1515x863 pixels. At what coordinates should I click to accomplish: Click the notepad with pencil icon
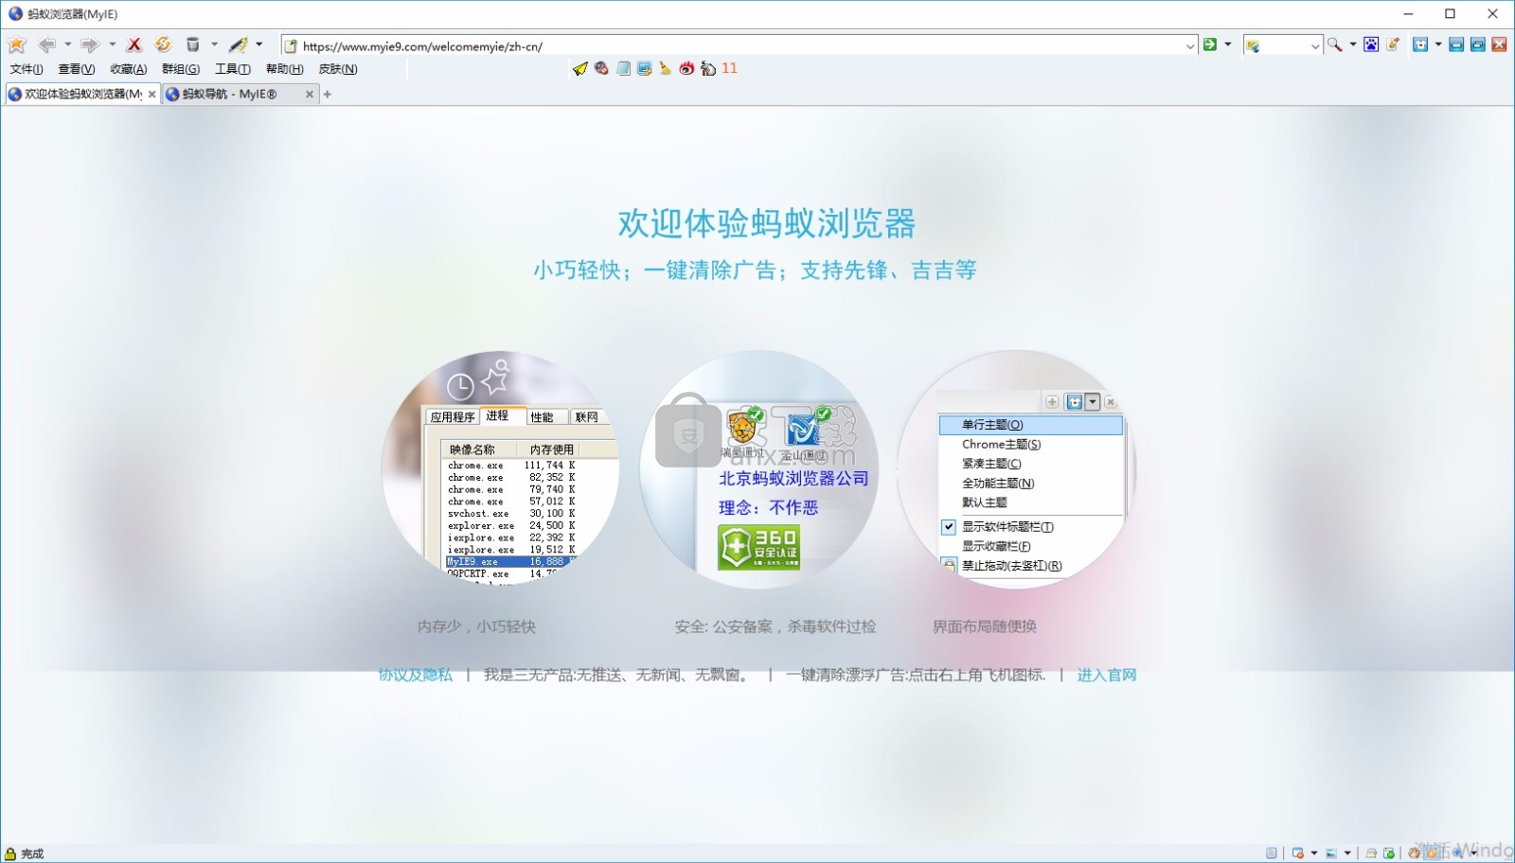[x=1393, y=44]
